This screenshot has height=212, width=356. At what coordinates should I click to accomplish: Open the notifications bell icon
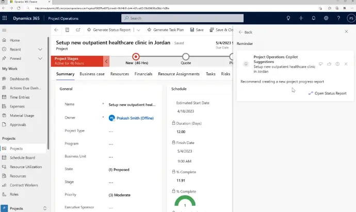click(x=313, y=18)
